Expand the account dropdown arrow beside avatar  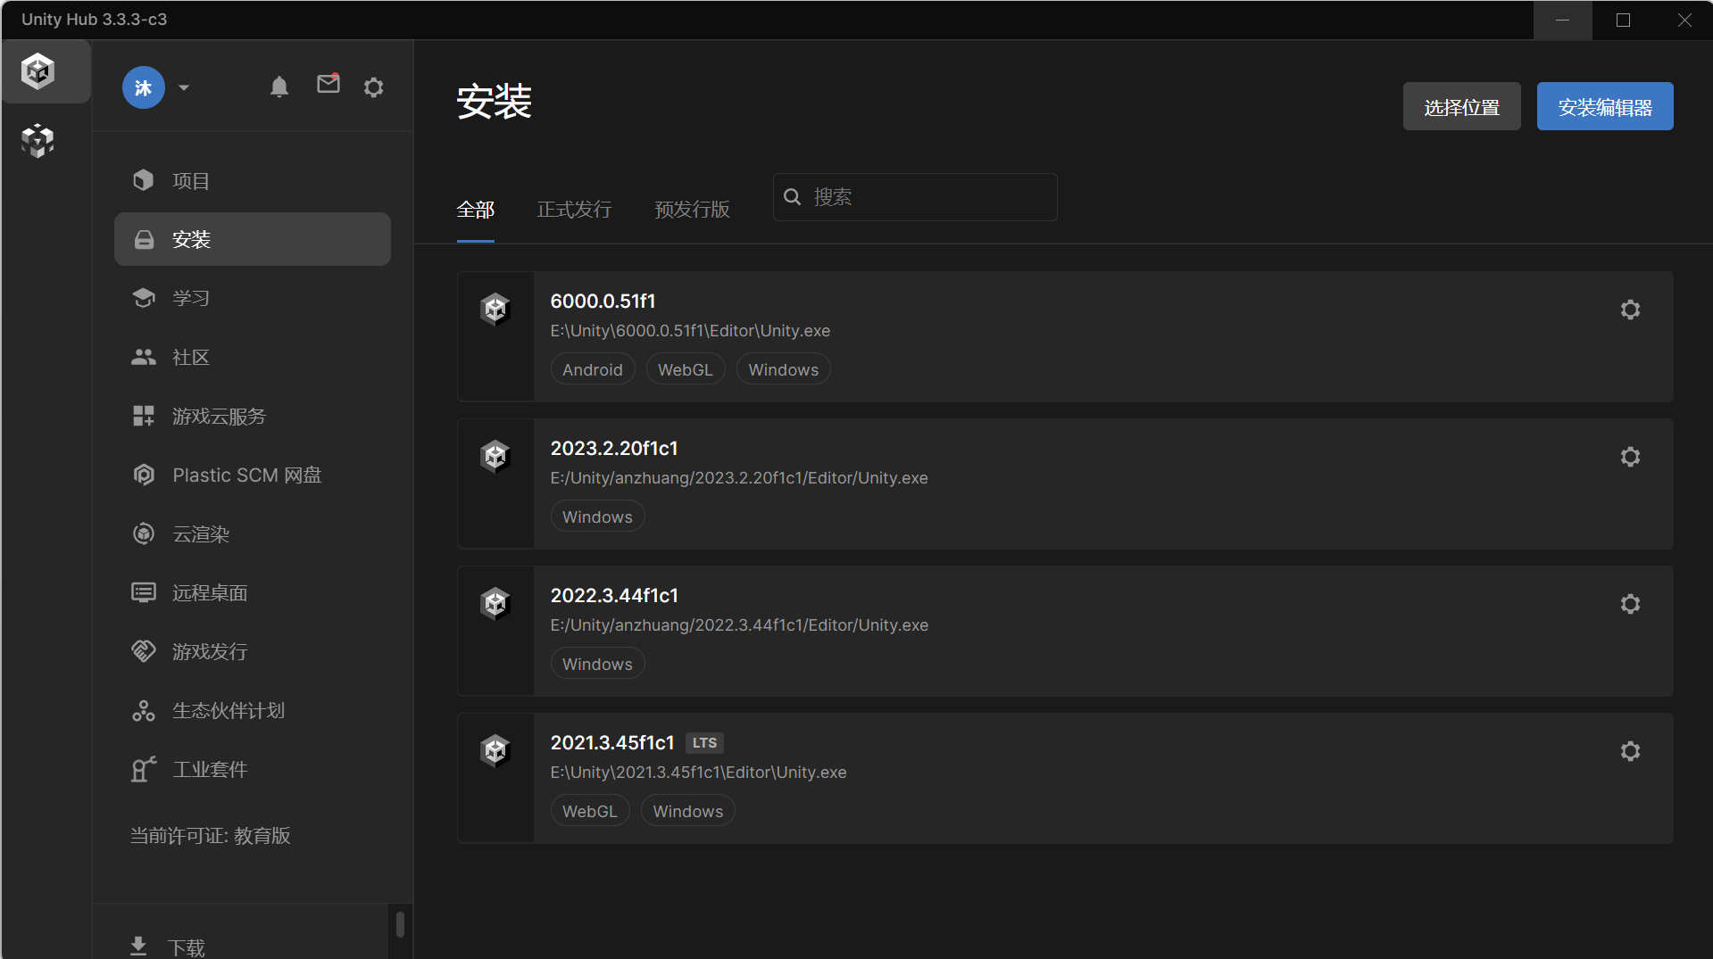click(184, 87)
